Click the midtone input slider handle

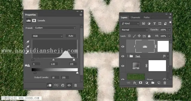pos(53,60)
